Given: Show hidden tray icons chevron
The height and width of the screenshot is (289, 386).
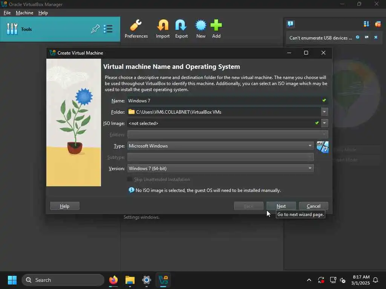Looking at the screenshot, I should point(309,280).
